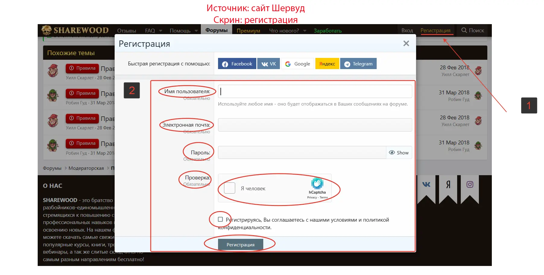Open the Отзывы menu item
Image resolution: width=544 pixels, height=275 pixels.
point(127,31)
